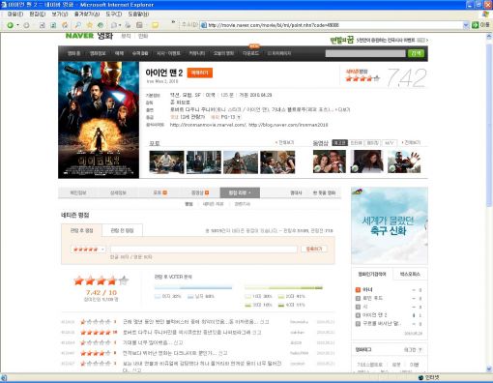Click the first photo thumbnail under 포토
This screenshot has height=383, width=493.
click(x=166, y=162)
